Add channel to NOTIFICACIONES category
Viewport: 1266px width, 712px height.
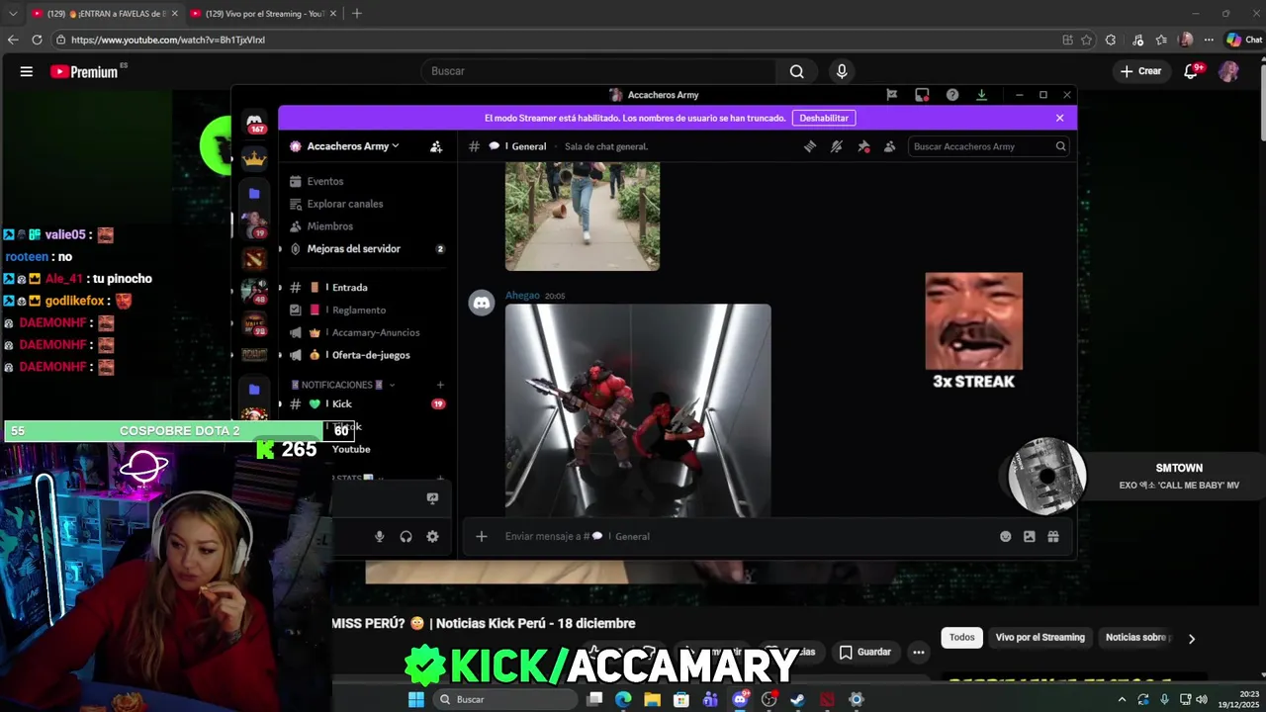pyautogui.click(x=440, y=385)
